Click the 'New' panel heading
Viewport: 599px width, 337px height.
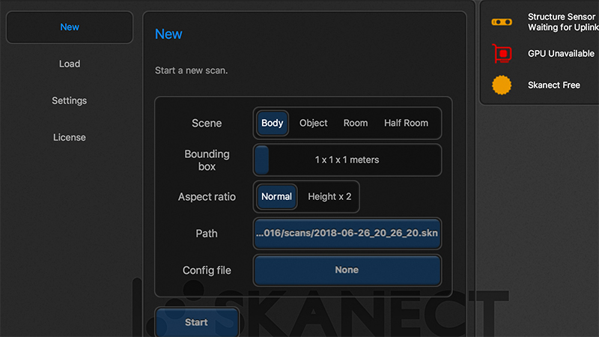click(168, 34)
